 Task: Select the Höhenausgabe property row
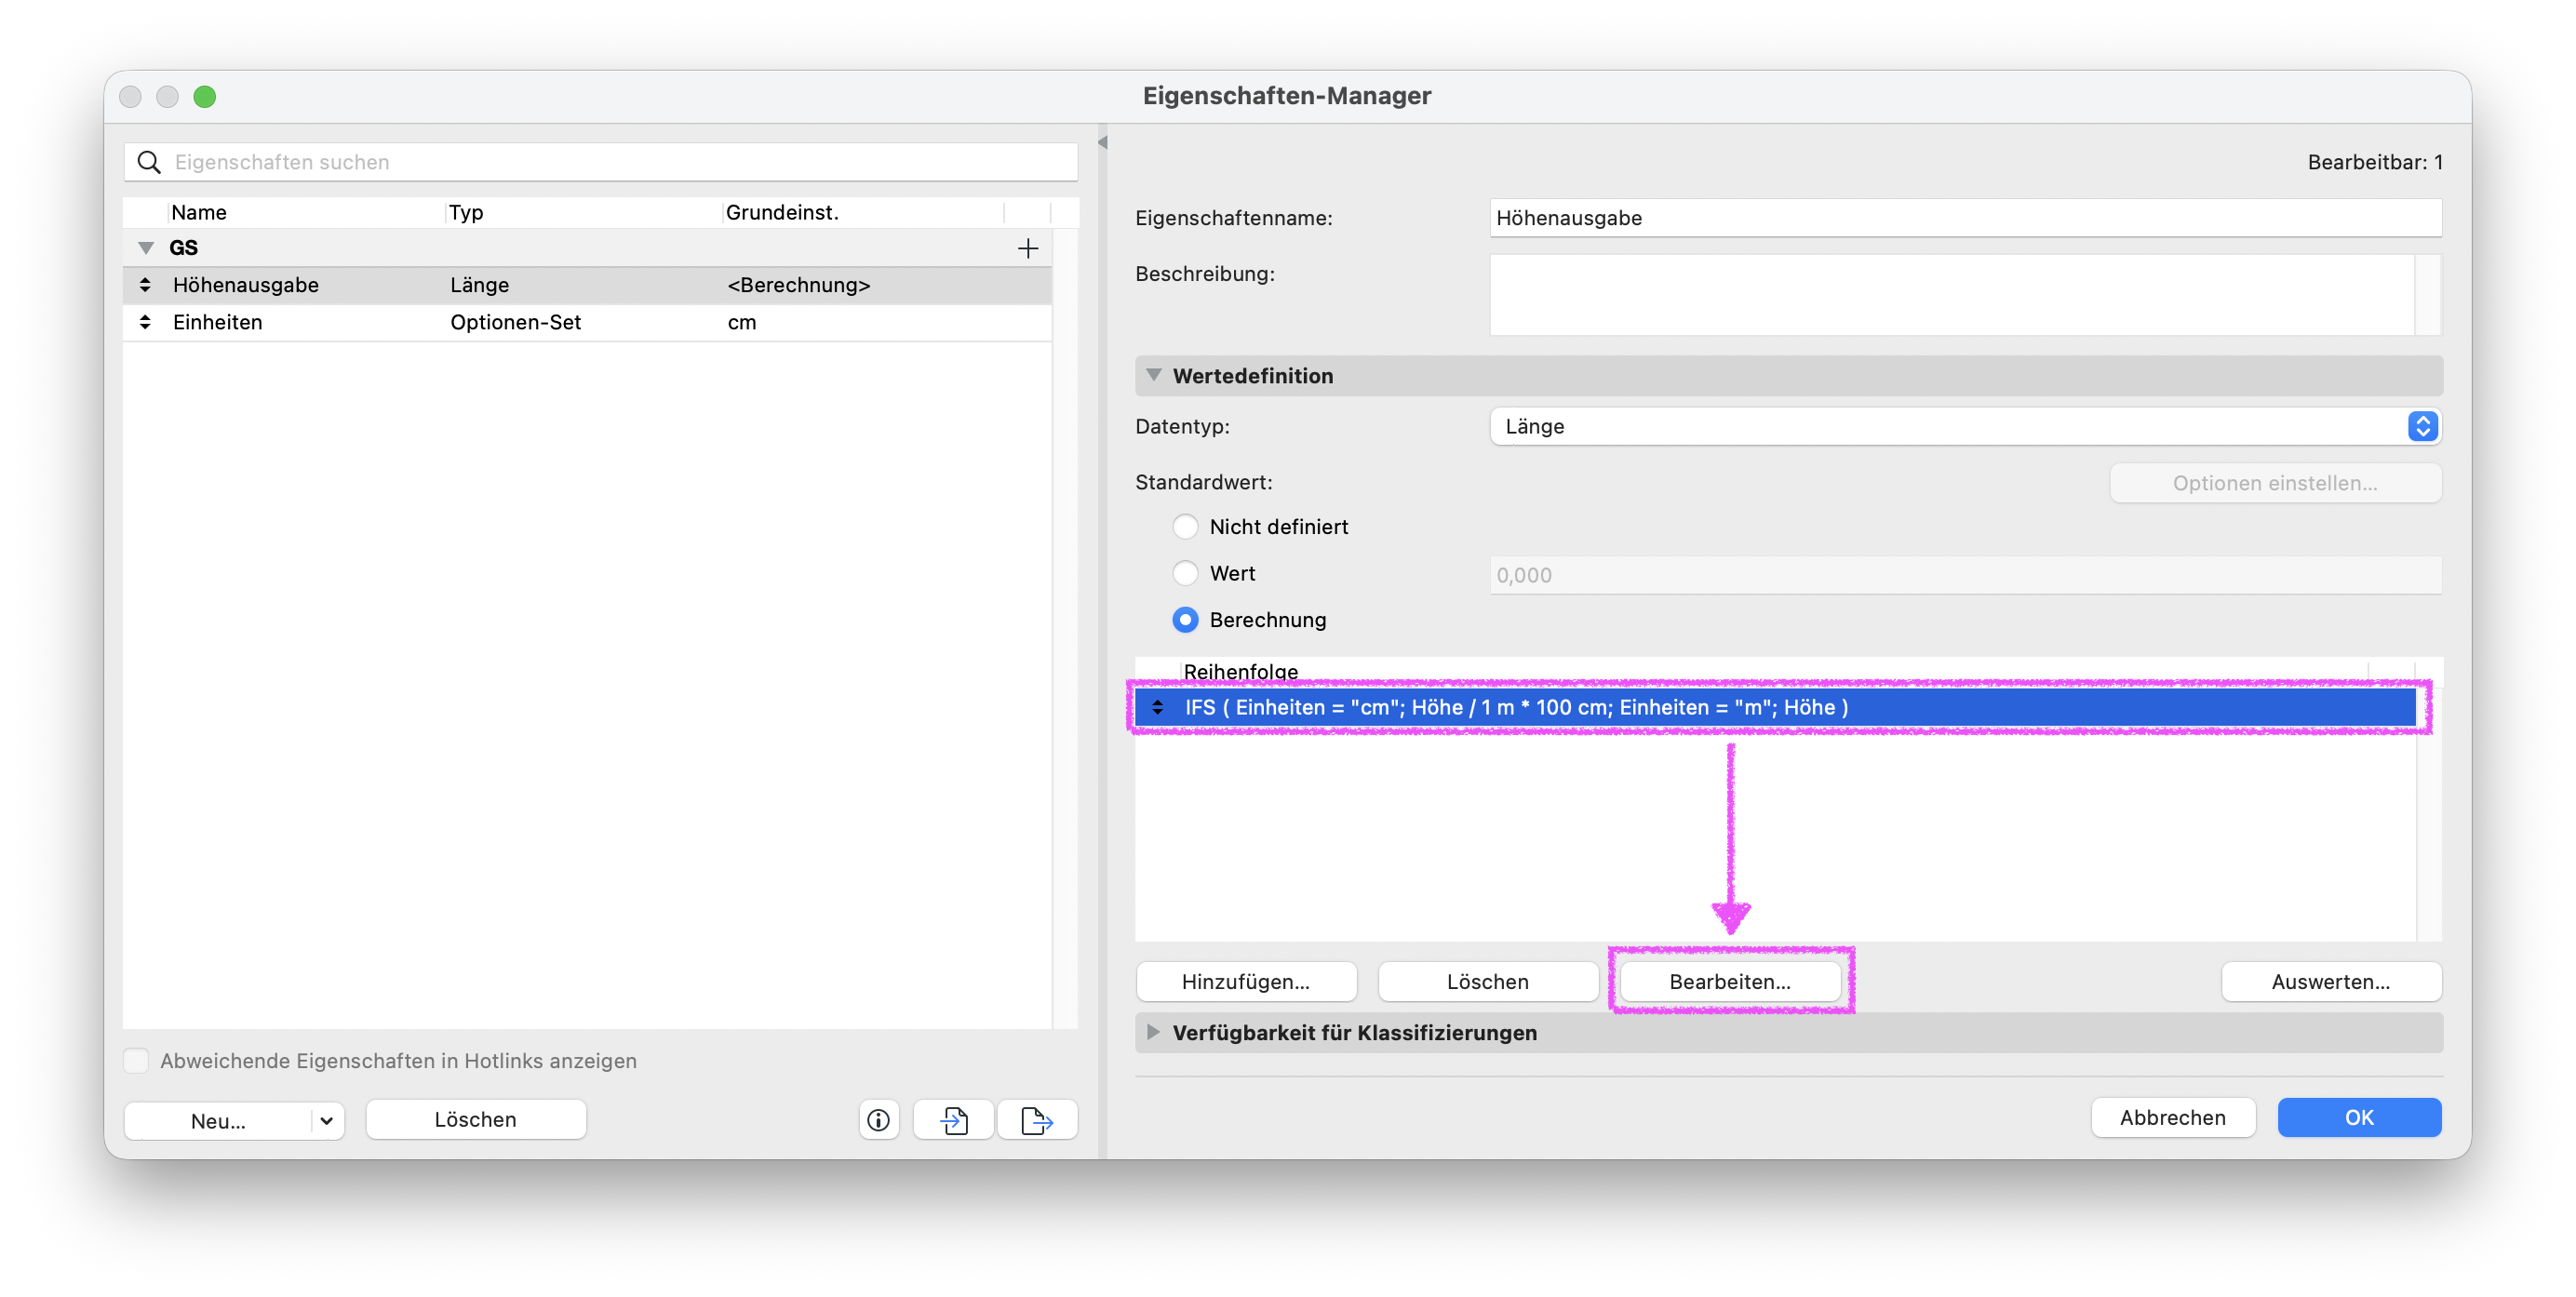587,285
